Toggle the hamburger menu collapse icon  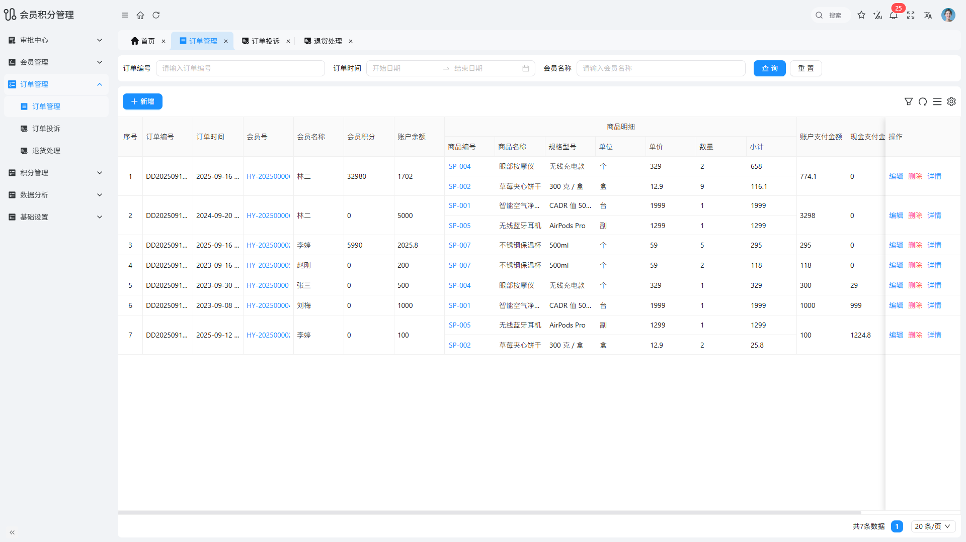pos(125,15)
